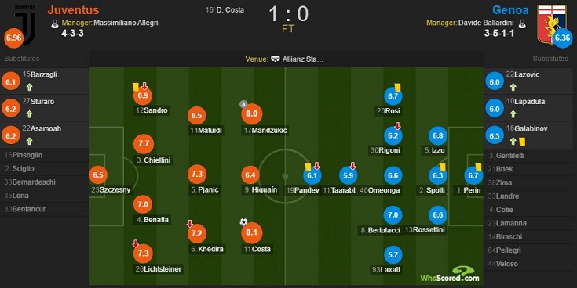The width and height of the screenshot is (577, 288).
Task: Click the green sub-on arrow under Barzagli
Action: point(30,87)
